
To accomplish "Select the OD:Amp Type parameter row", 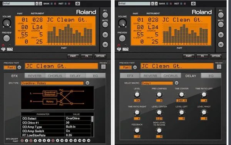I will 56,127.
